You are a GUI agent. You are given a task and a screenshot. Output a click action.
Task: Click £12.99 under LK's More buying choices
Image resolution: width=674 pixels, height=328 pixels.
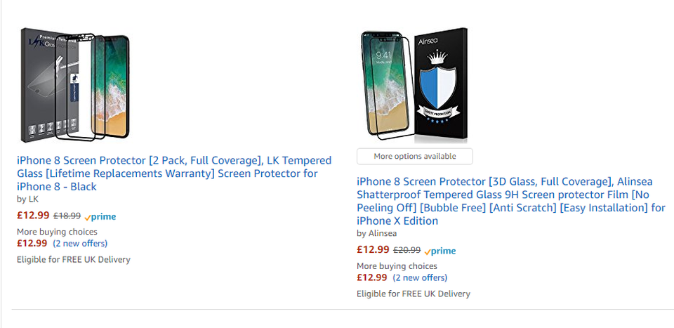tap(32, 244)
